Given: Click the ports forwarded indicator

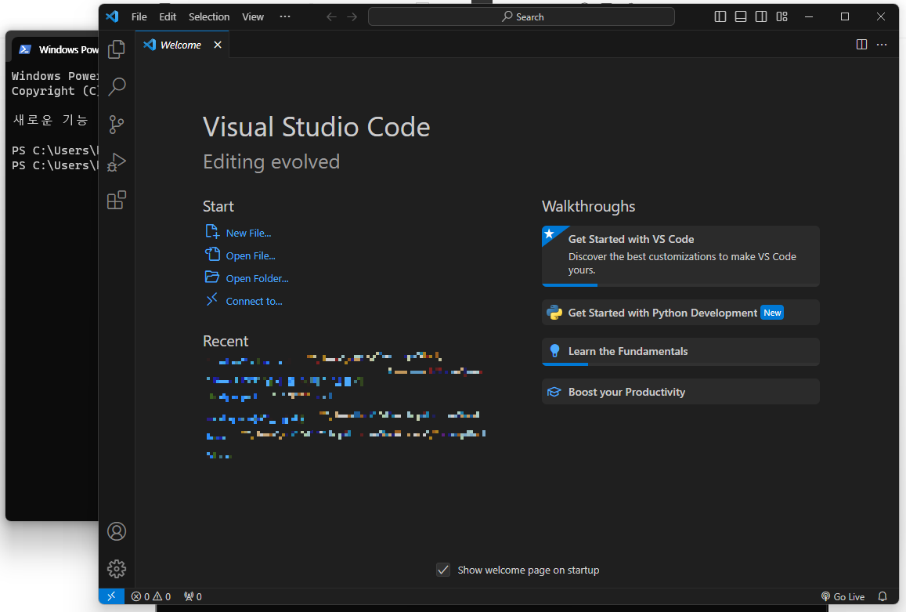Looking at the screenshot, I should [193, 596].
